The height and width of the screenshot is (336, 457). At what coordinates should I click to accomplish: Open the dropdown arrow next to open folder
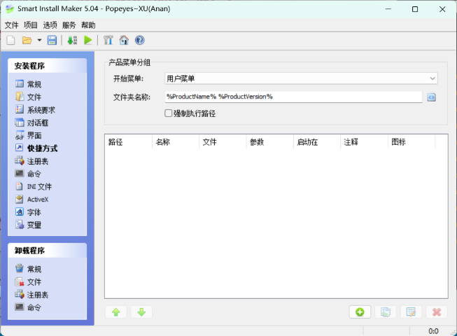39,41
